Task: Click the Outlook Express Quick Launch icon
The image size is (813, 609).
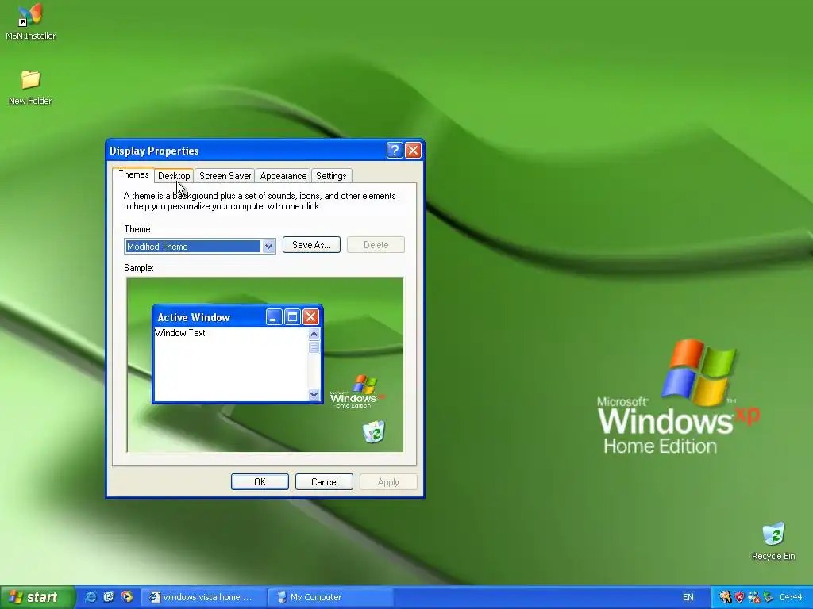Action: tap(109, 597)
